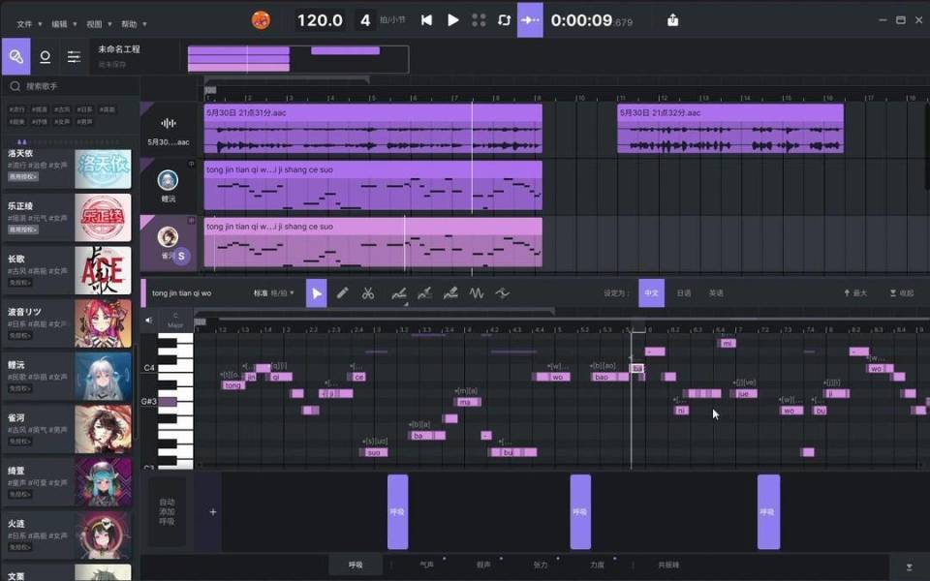
Task: Toggle auto-follow playhead button
Action: (530, 20)
